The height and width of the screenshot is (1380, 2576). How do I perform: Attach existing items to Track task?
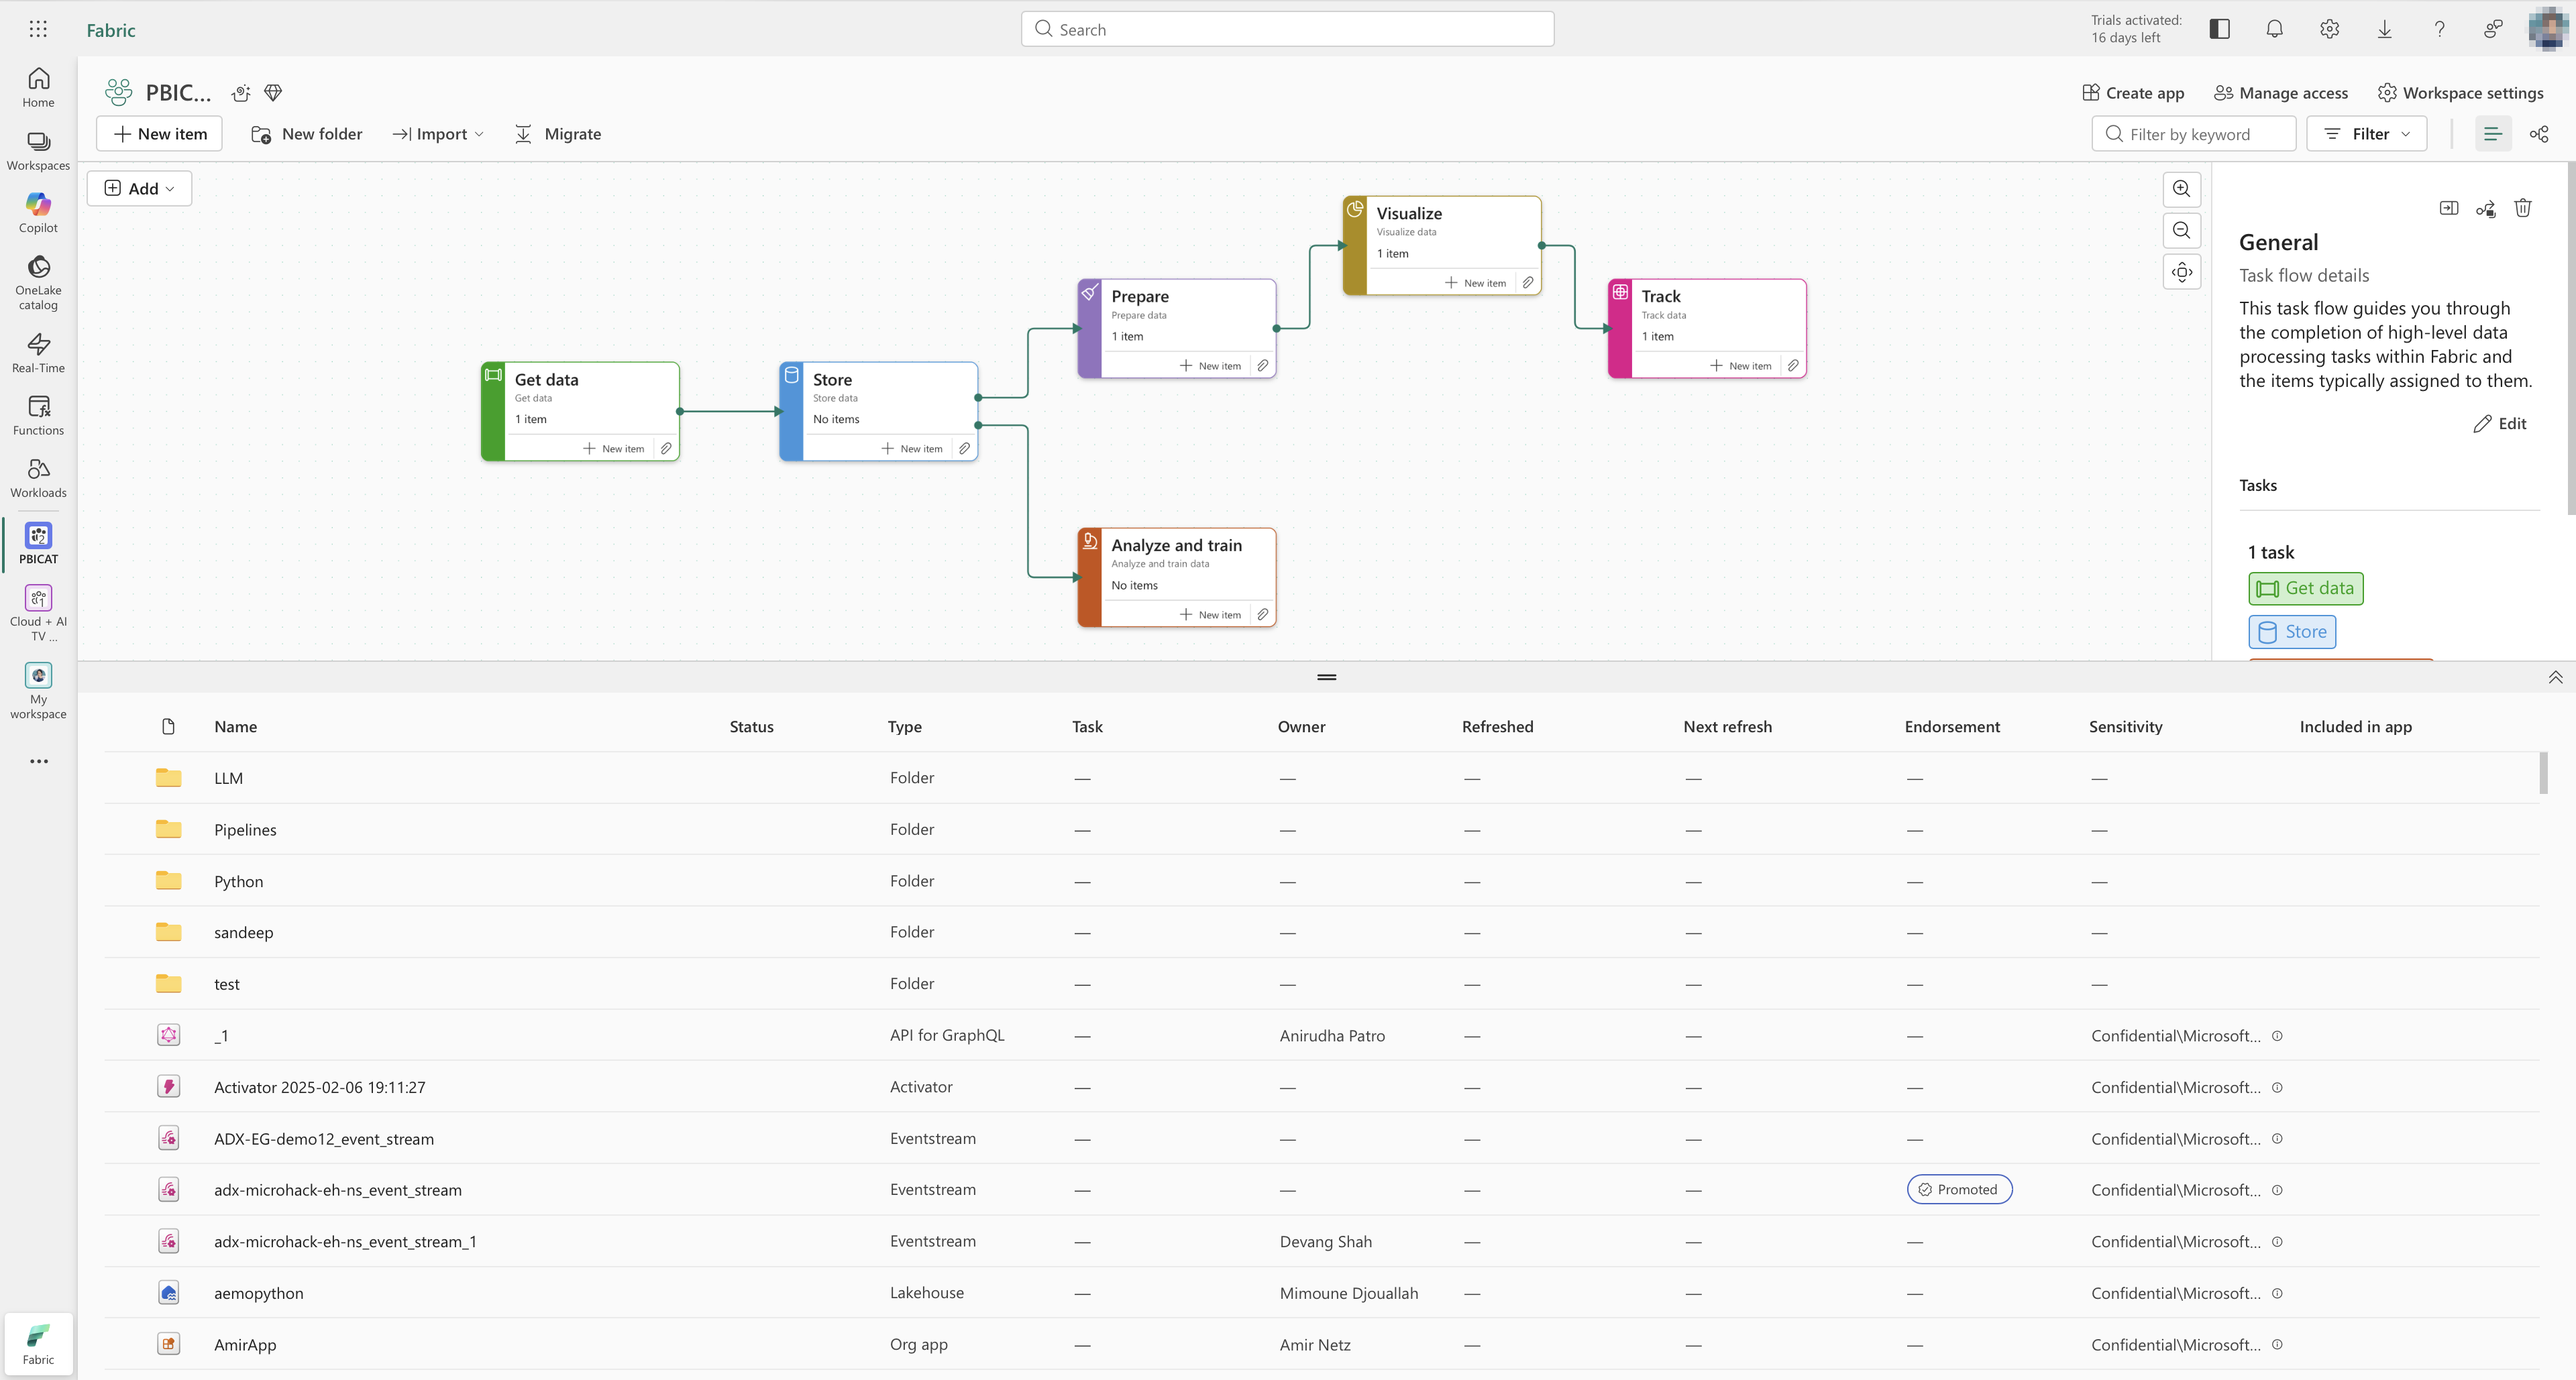(1793, 365)
